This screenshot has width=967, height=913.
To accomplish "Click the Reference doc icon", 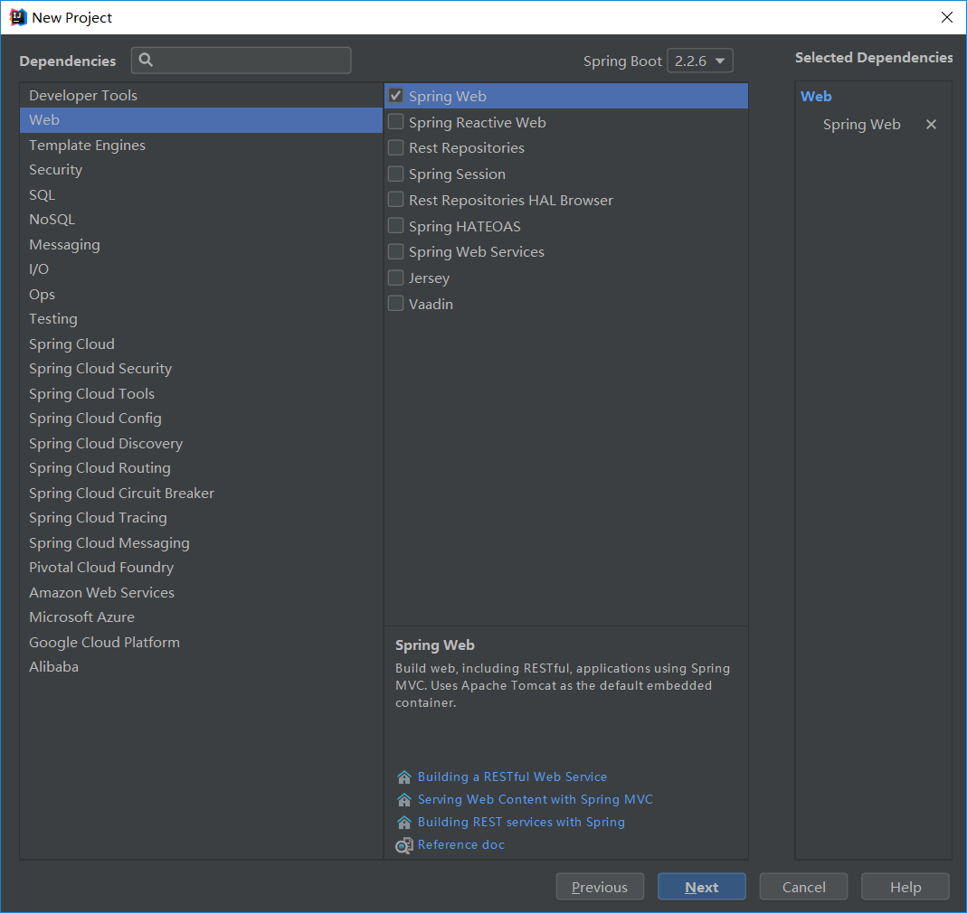I will (x=404, y=845).
